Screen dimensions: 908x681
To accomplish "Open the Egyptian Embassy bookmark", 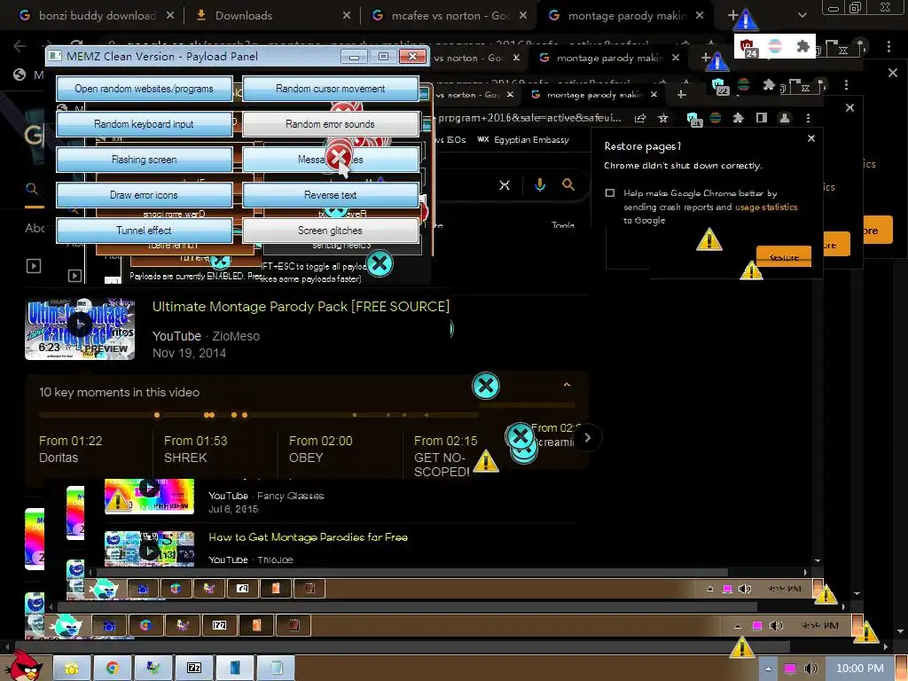I will click(523, 139).
